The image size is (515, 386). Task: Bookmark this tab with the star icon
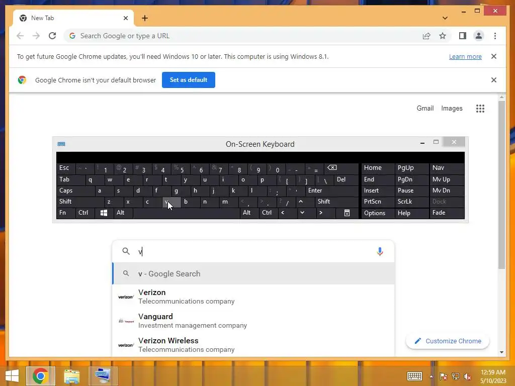[443, 36]
